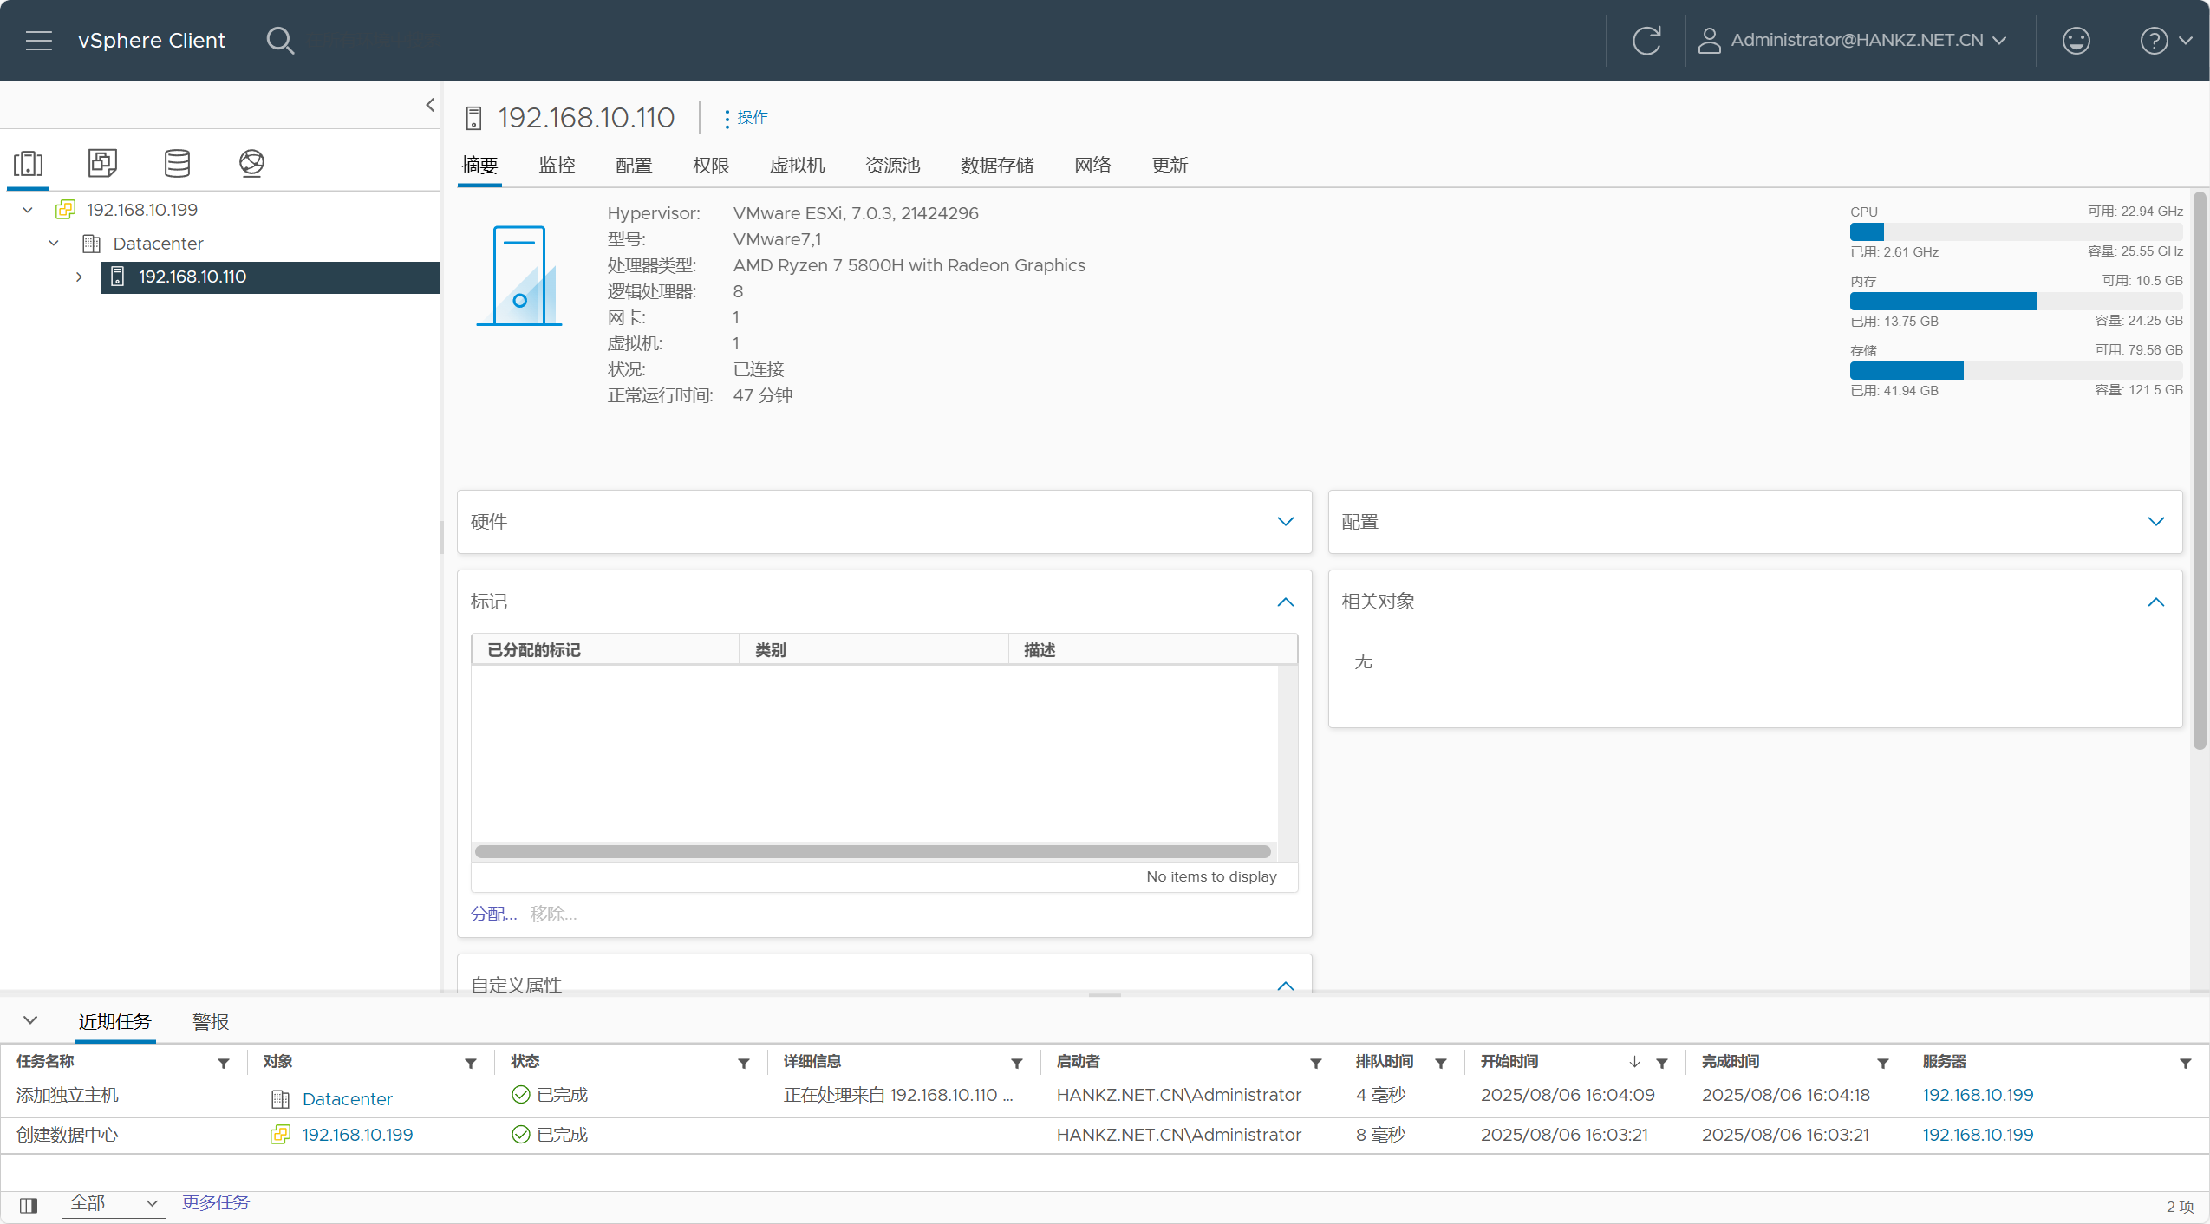Select VMs and Templates inventory view
2210x1224 pixels.
102,163
